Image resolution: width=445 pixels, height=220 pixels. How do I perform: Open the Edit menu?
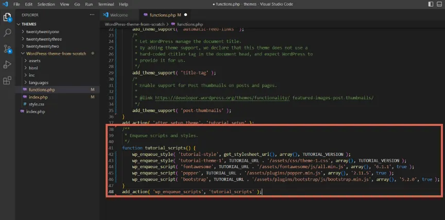click(x=28, y=4)
